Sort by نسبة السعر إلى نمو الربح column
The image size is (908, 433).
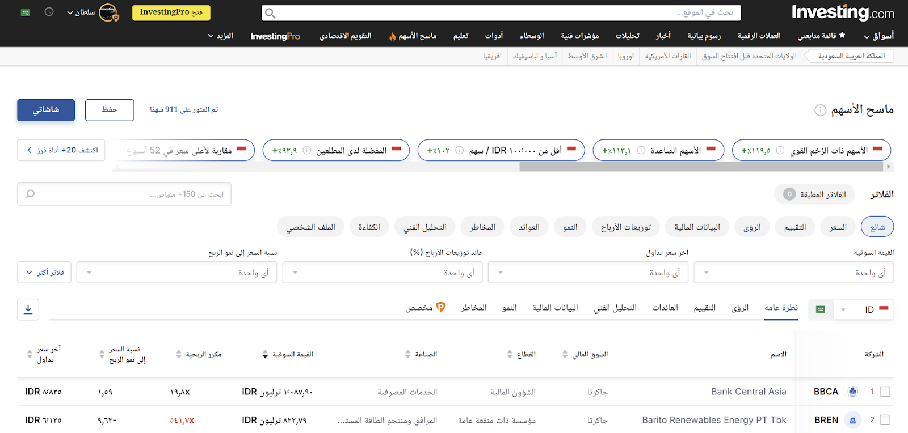pyautogui.click(x=102, y=354)
